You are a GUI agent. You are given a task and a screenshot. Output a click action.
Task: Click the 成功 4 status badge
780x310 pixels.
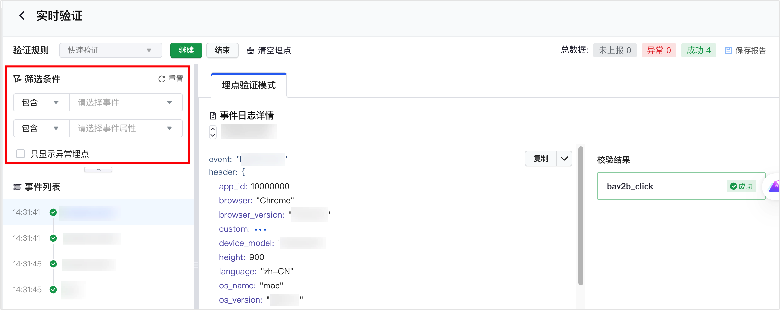(698, 50)
